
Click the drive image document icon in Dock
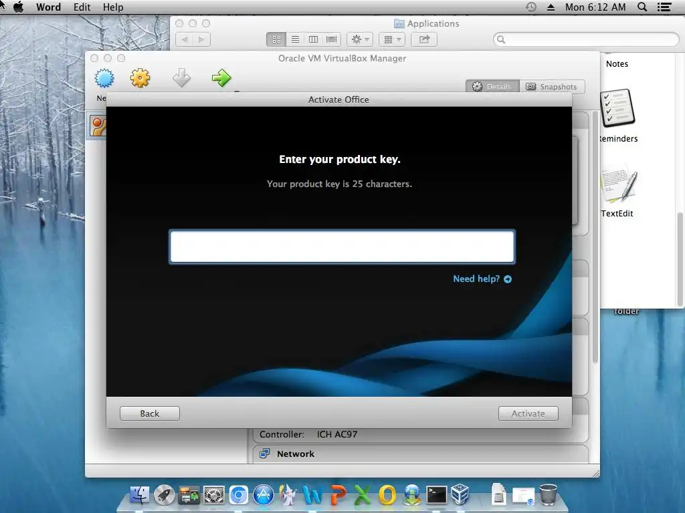point(498,494)
